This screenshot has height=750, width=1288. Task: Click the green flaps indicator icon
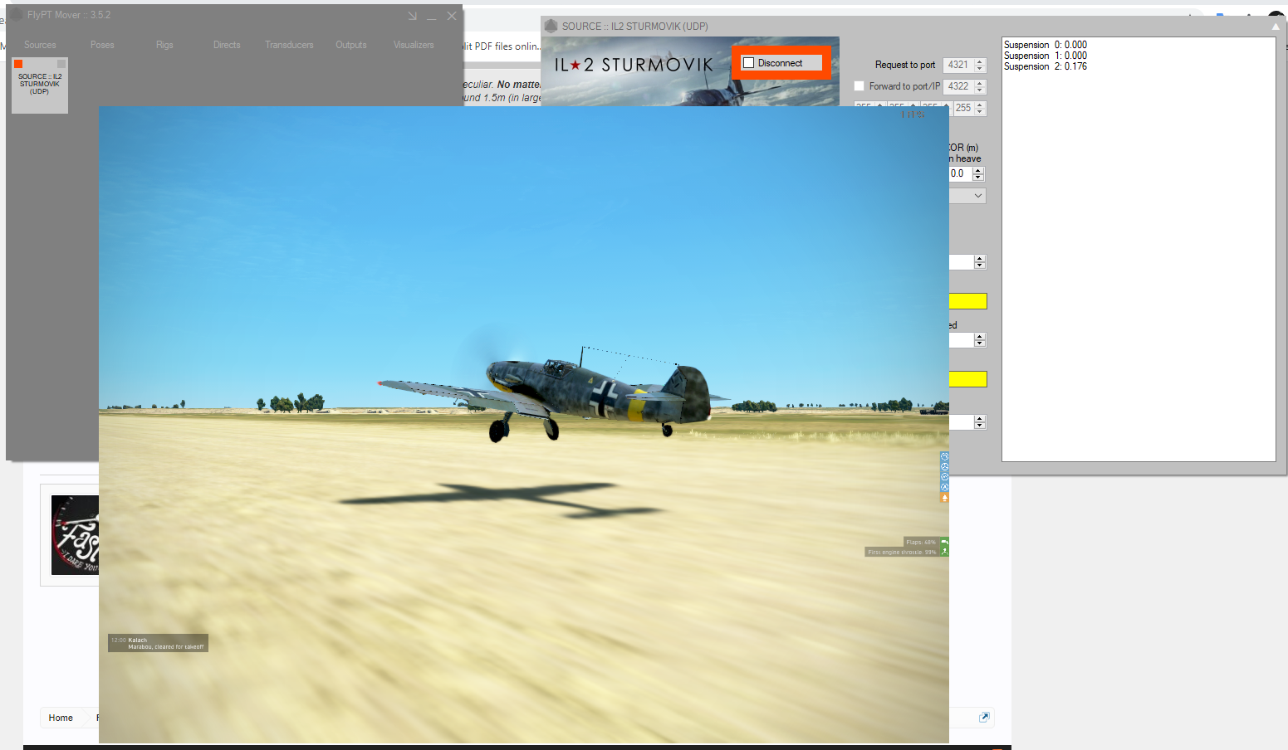coord(944,542)
